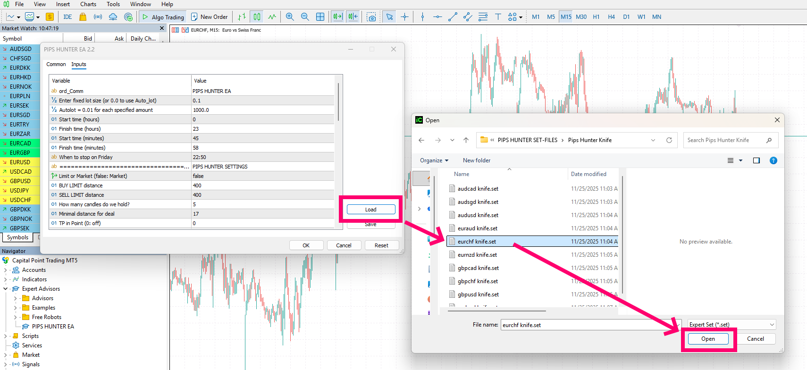
Task: Select H1 timeframe
Action: [596, 17]
